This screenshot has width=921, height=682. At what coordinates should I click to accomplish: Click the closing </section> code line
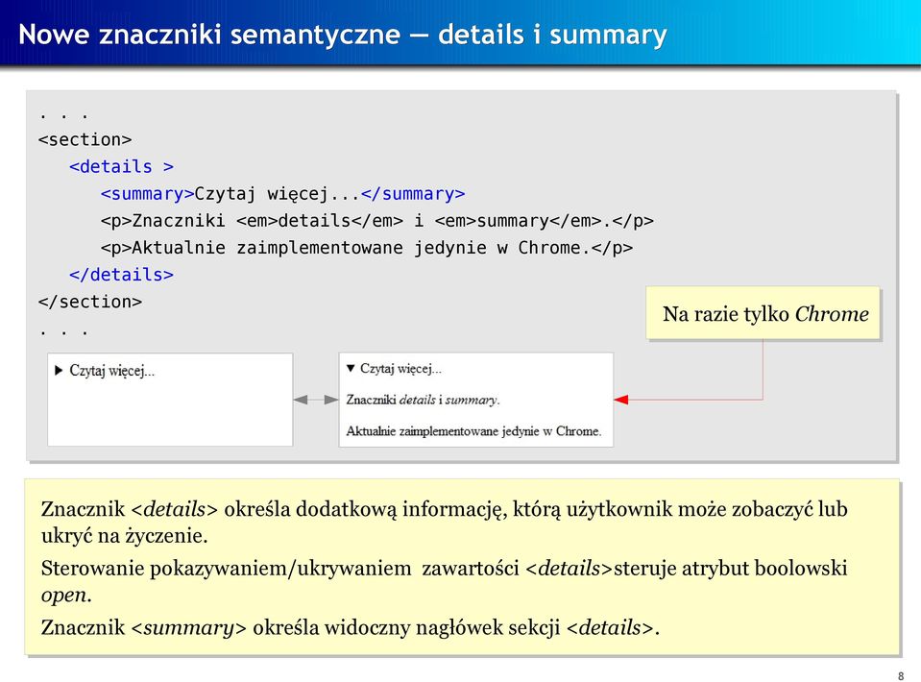tap(90, 302)
